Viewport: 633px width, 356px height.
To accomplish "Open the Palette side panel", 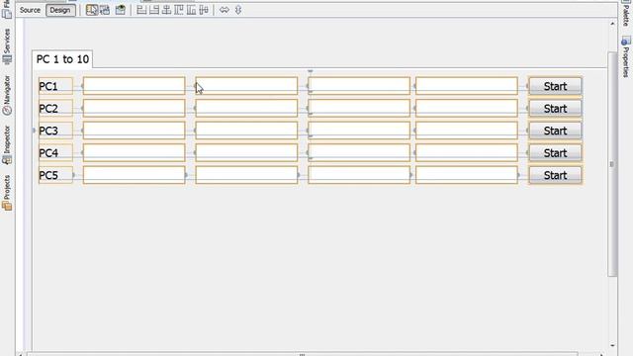I will (x=625, y=14).
